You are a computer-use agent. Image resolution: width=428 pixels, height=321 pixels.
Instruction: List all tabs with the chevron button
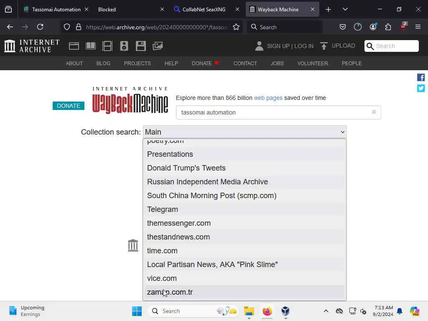(345, 9)
